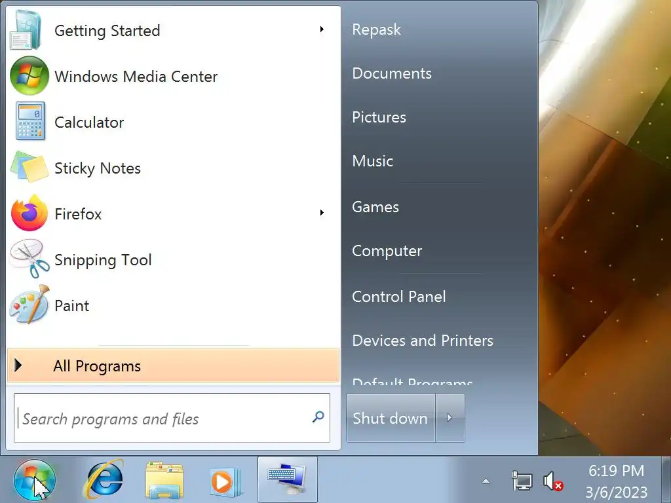Click the Sticky Notes label
This screenshot has width=671, height=503.
98,168
